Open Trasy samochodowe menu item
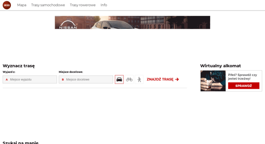This screenshot has width=265, height=144. 48,5
